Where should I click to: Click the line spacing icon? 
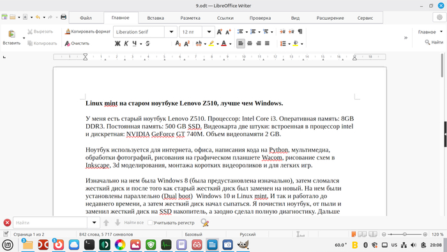[x=283, y=43]
